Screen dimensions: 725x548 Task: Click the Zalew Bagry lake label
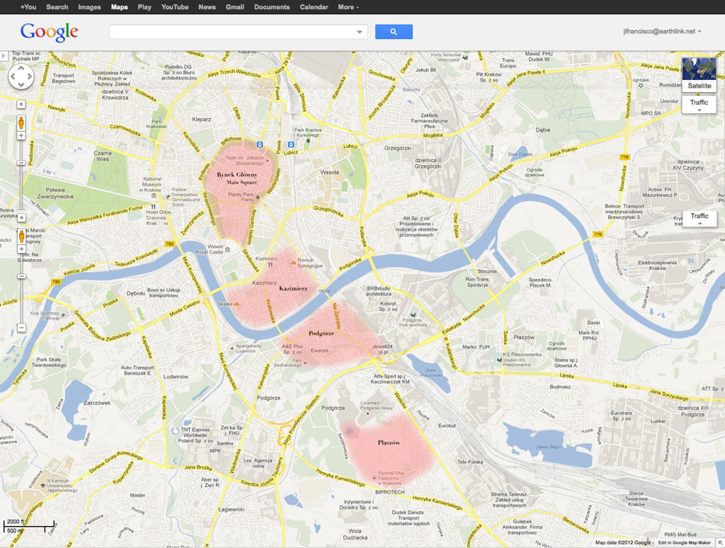549,447
